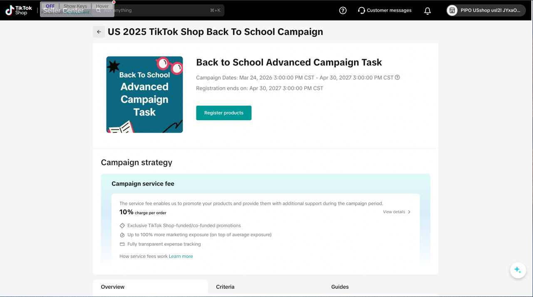
Task: Click the Register products button
Action: tap(224, 113)
